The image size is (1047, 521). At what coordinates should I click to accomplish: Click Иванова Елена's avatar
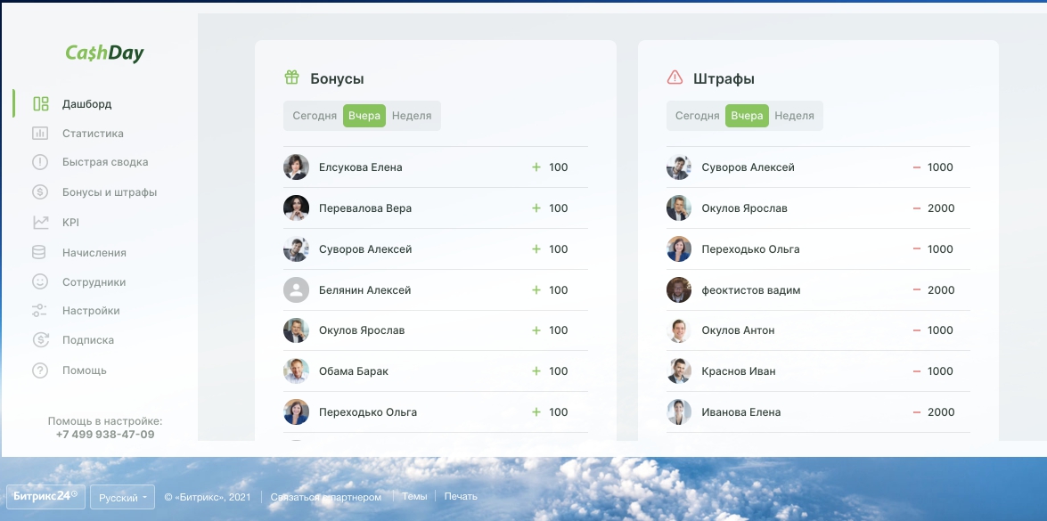click(x=679, y=412)
